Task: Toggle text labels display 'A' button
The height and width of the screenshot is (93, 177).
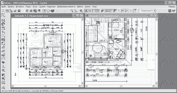Action: click(86, 11)
